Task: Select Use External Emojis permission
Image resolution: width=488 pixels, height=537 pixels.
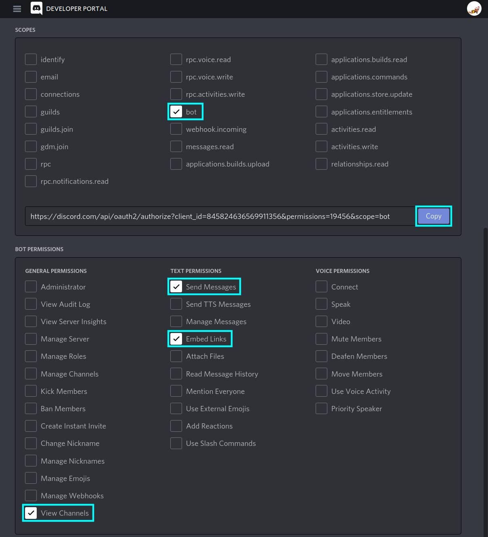Action: (x=176, y=408)
